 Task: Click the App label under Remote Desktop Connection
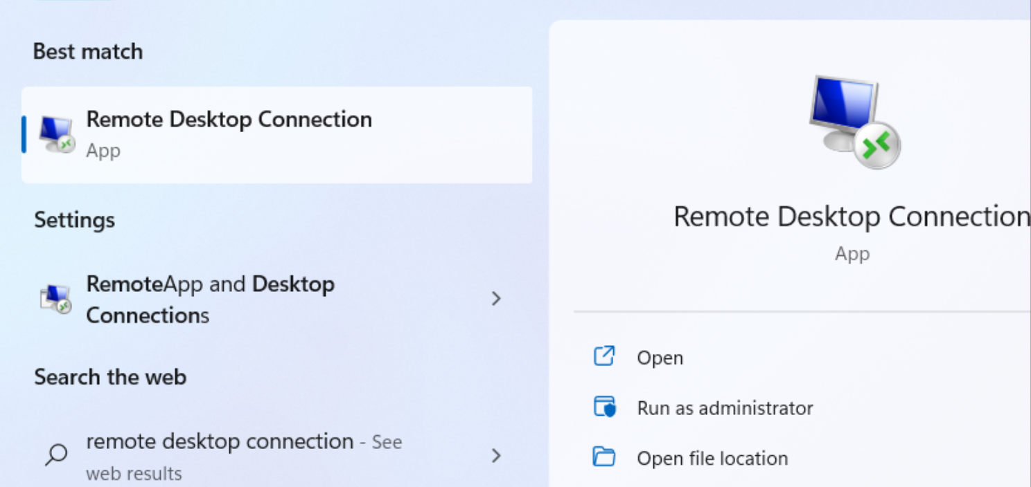pyautogui.click(x=103, y=151)
